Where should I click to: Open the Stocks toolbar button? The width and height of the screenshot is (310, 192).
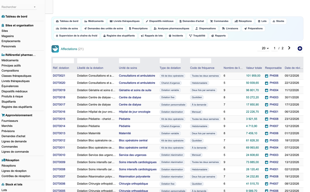click(x=278, y=21)
